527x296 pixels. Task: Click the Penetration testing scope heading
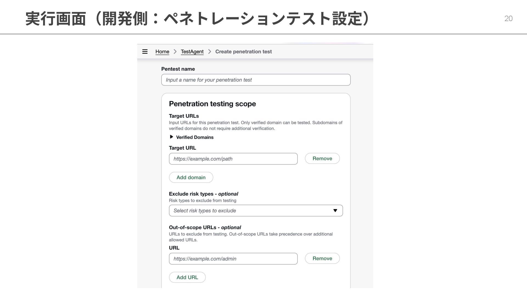[212, 104]
